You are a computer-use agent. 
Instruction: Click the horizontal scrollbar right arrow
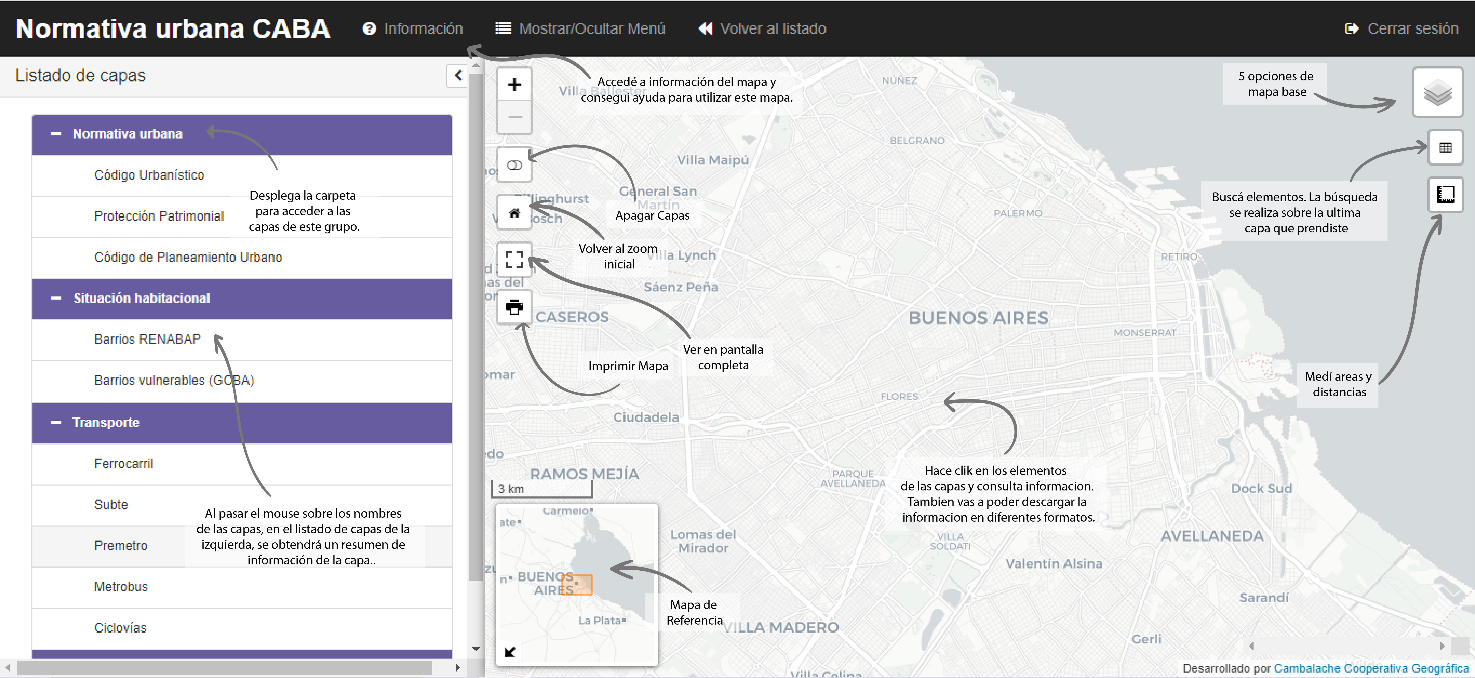[457, 668]
